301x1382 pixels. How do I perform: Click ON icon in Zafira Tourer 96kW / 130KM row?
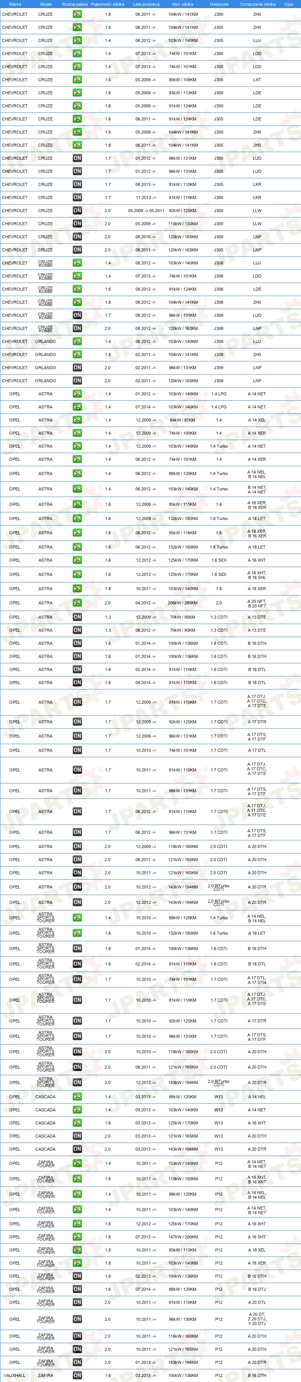coord(77,1319)
